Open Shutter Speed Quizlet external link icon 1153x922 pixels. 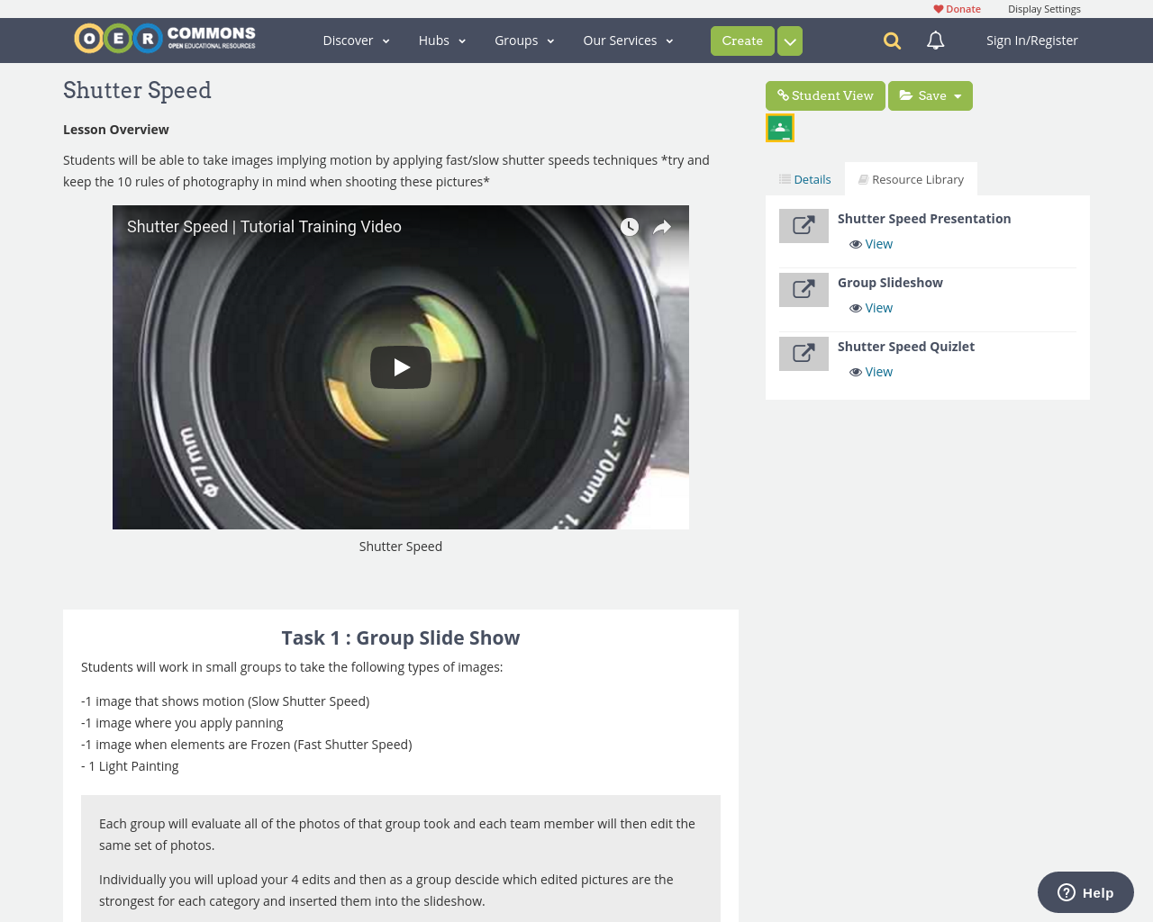tap(803, 351)
